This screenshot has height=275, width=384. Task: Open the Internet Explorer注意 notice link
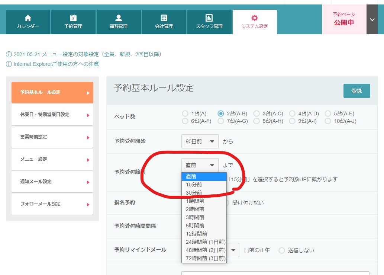pos(56,64)
